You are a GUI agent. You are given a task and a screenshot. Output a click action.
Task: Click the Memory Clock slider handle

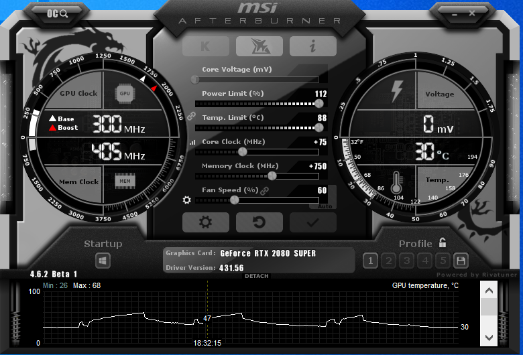pos(272,175)
